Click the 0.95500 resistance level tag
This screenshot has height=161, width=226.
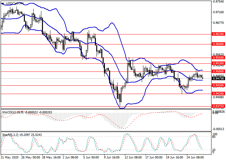pos(218,58)
